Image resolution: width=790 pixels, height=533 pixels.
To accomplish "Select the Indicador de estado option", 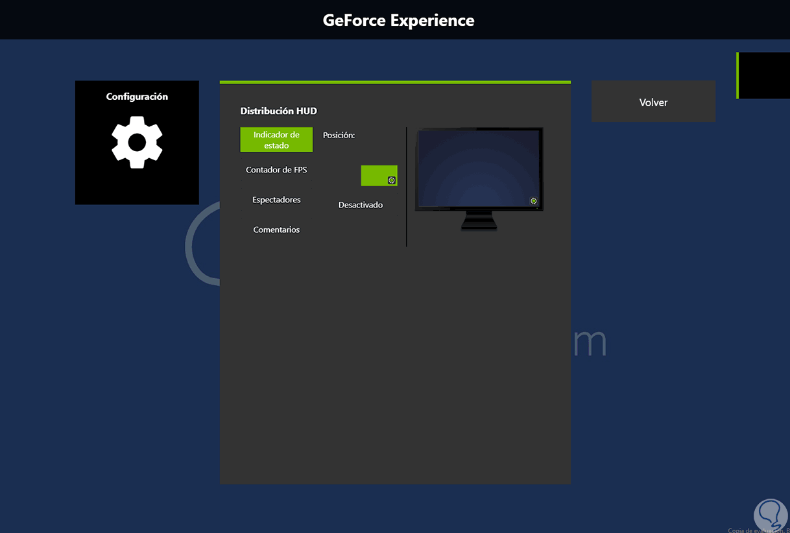I will tap(276, 140).
